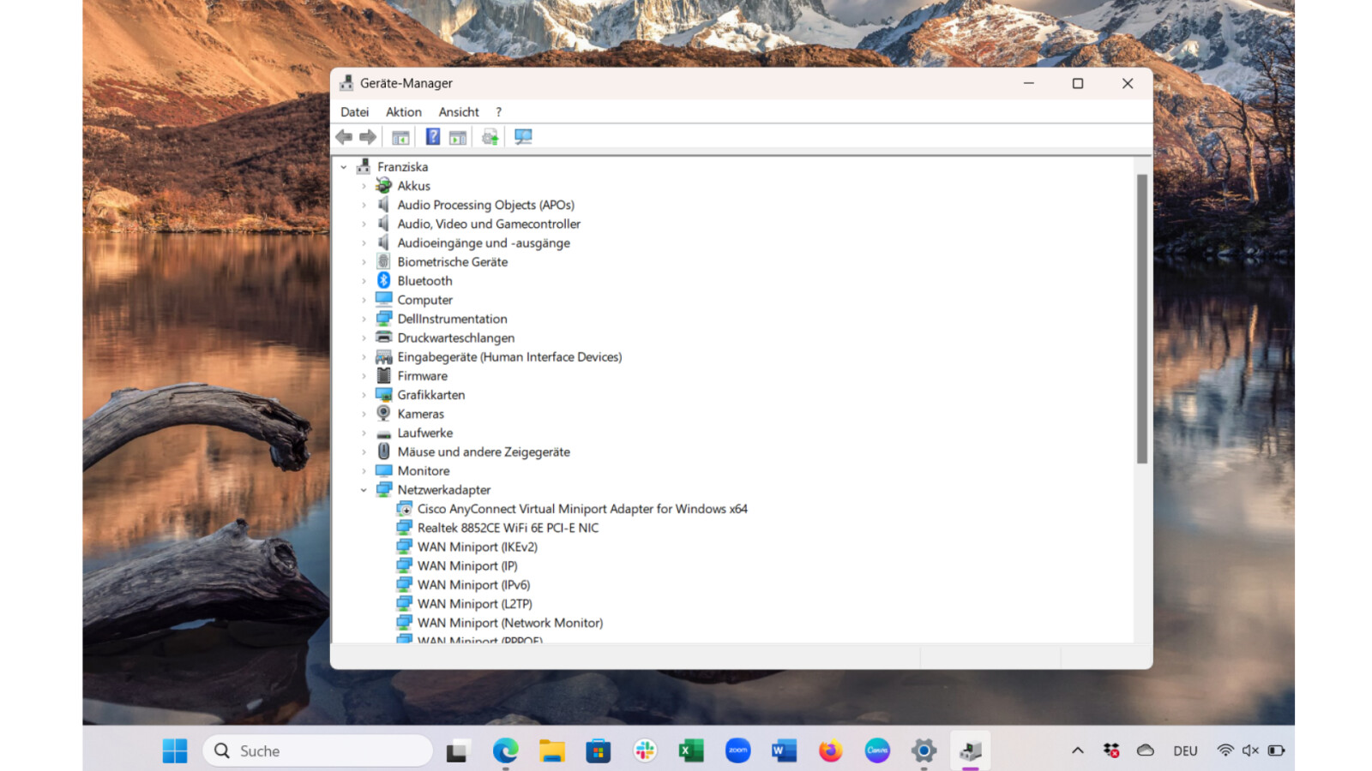Image resolution: width=1372 pixels, height=771 pixels.
Task: Click the blue question mark Help icon
Action: pos(433,137)
